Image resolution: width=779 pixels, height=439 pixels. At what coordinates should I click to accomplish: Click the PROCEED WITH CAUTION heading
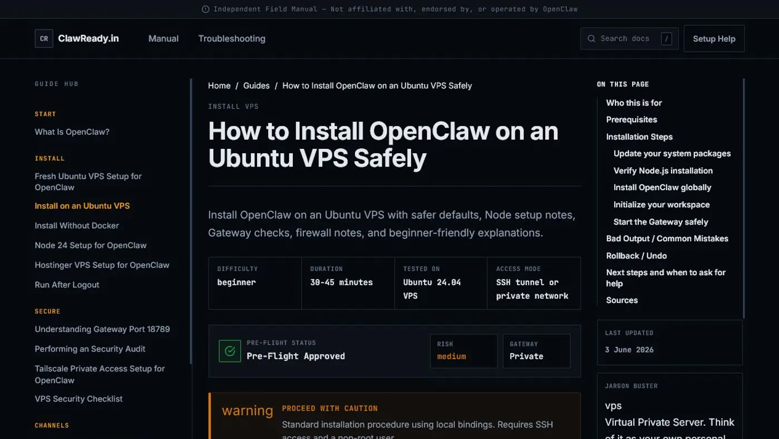(x=330, y=408)
